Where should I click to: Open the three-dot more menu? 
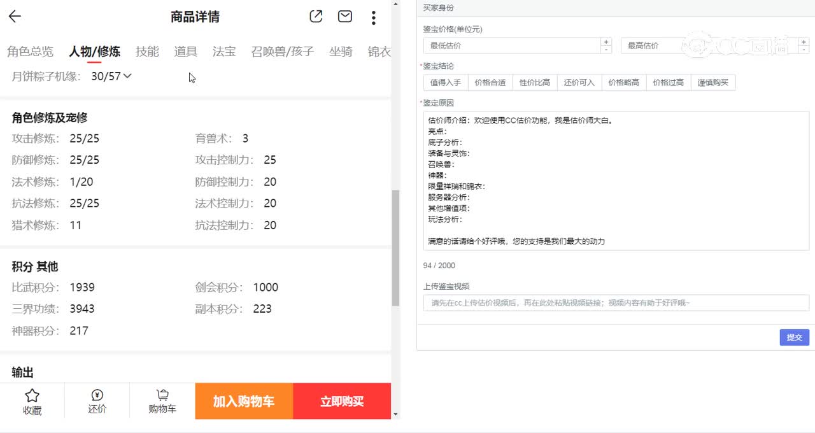click(x=374, y=17)
